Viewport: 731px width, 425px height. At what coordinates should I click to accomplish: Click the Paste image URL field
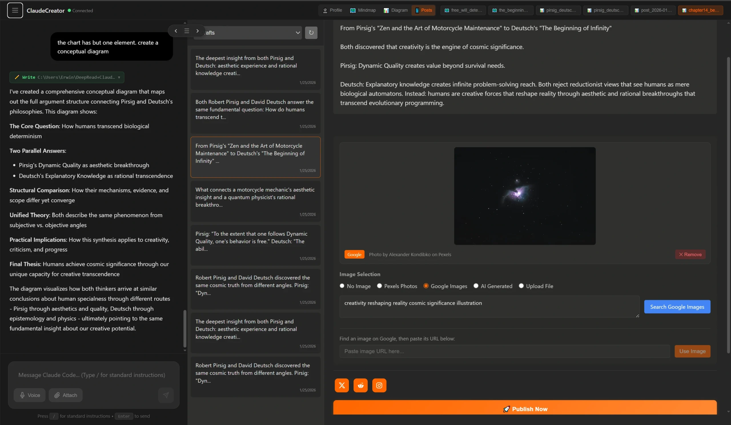pyautogui.click(x=505, y=351)
